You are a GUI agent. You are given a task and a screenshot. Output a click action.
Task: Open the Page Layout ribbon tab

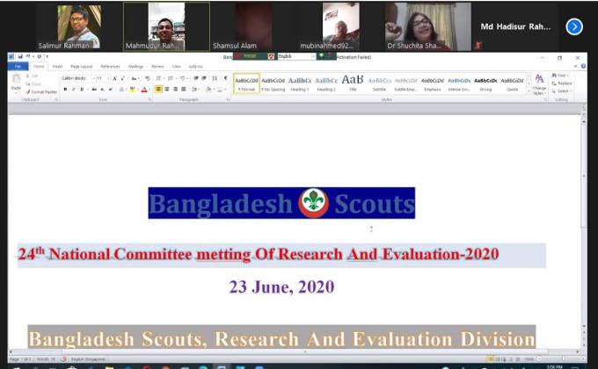pos(82,66)
